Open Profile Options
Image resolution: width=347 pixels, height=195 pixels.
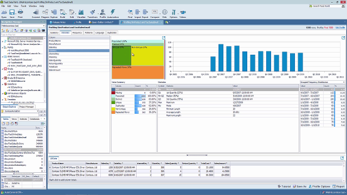319,186
